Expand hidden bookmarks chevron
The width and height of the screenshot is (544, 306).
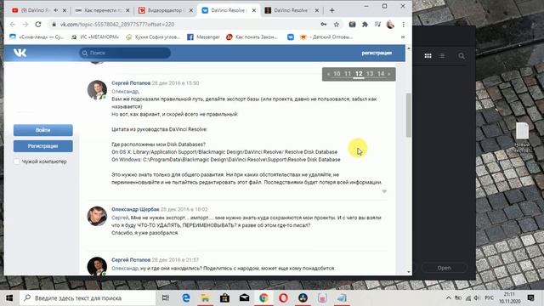click(x=403, y=37)
